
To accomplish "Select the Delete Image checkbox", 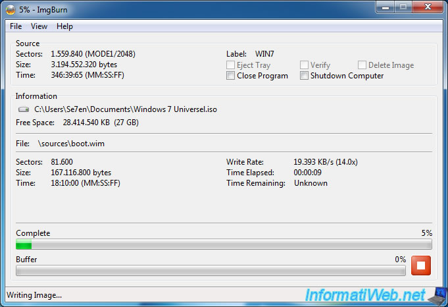I will (x=362, y=65).
